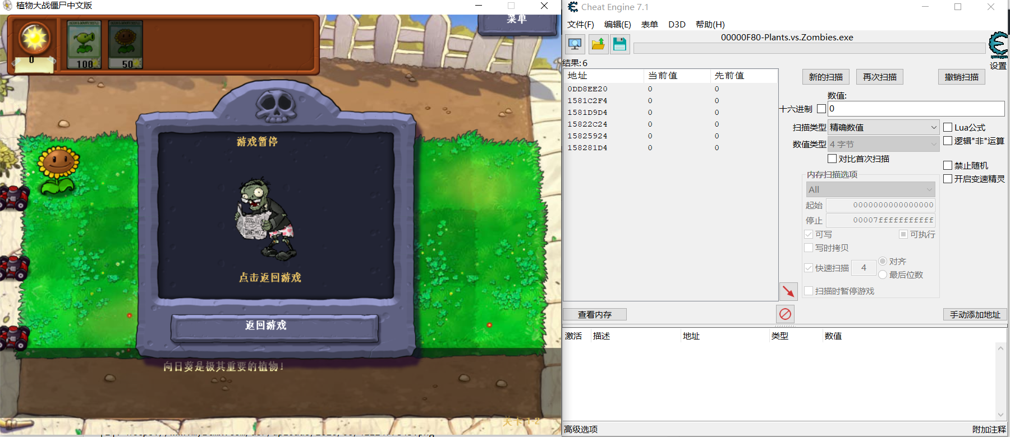The image size is (1010, 437).
Task: Open the memory region All dropdown
Action: point(871,189)
